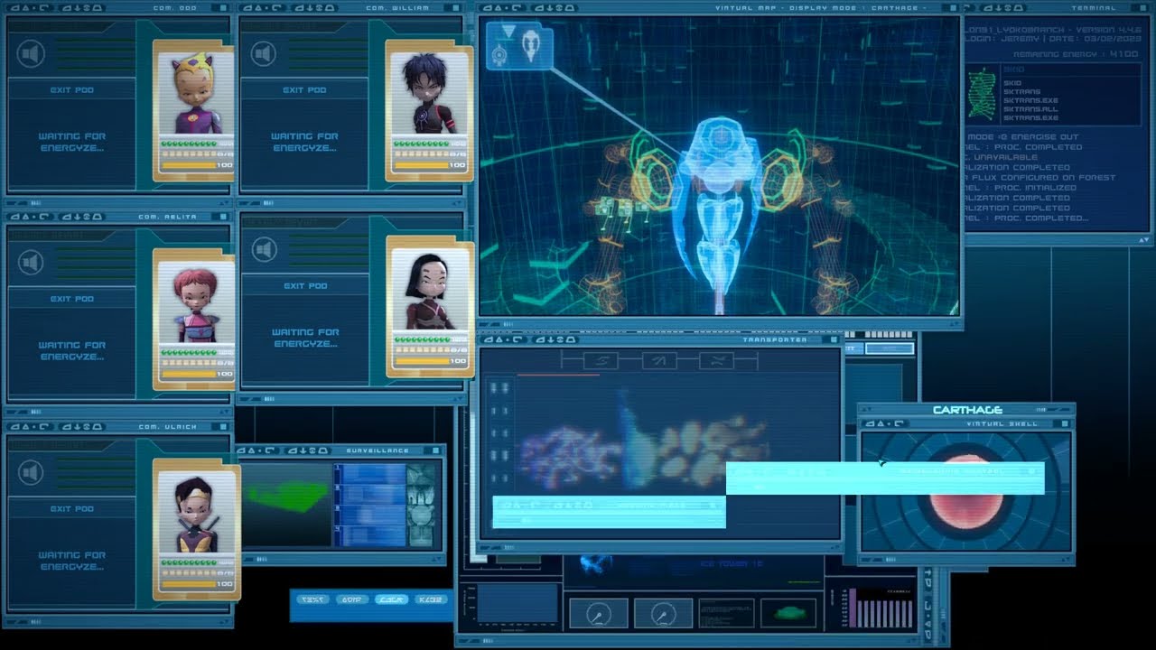Select second pill tab in bottom blue toolbar
The width and height of the screenshot is (1156, 650).
tap(351, 599)
